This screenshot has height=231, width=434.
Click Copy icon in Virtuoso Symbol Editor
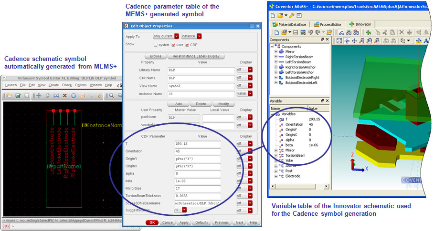[x=48, y=95]
